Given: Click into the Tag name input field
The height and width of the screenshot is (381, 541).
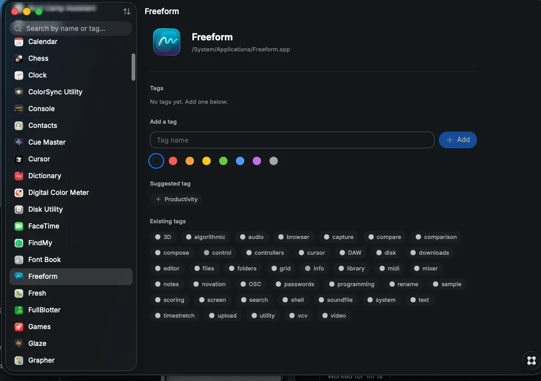Looking at the screenshot, I should point(292,140).
